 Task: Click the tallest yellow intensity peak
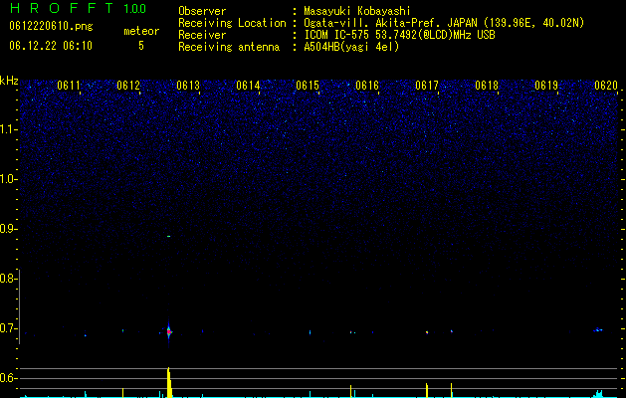[169, 382]
